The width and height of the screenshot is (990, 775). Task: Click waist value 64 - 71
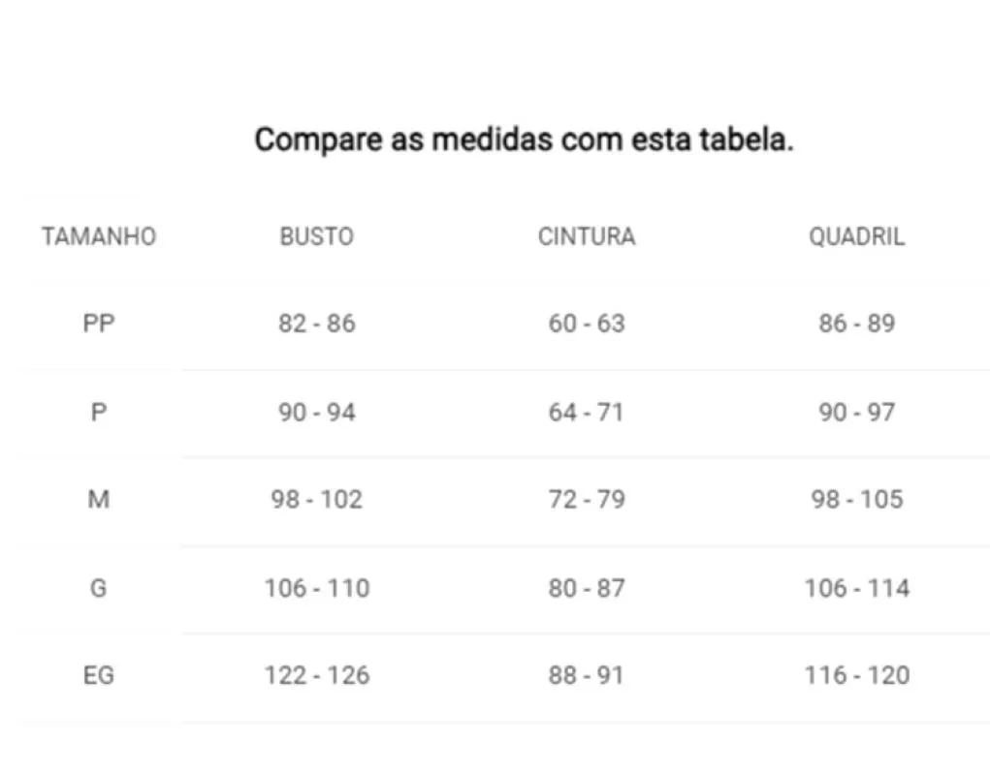587,413
